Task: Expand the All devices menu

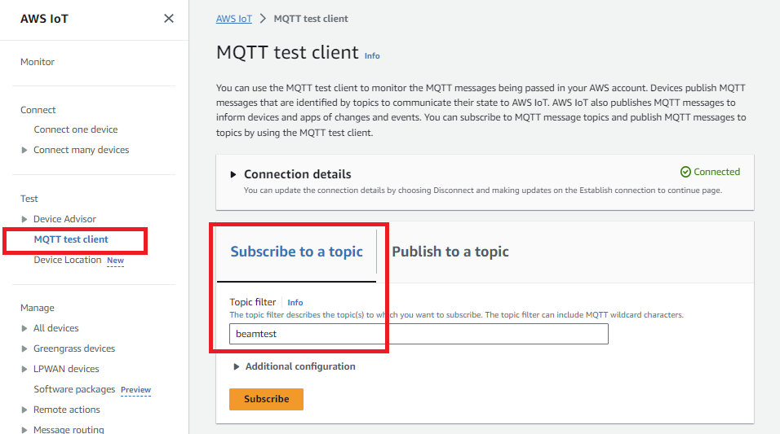Action: pos(24,328)
